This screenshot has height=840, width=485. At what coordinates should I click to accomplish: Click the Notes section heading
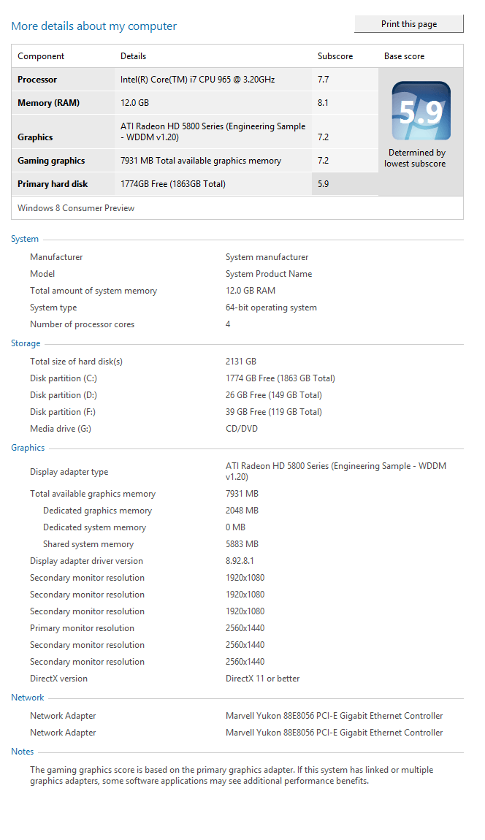[x=23, y=752]
